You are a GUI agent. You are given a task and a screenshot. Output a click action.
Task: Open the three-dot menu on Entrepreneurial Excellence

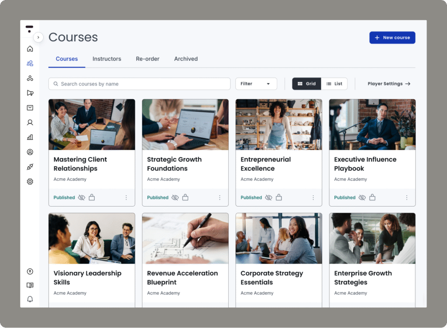[313, 197]
